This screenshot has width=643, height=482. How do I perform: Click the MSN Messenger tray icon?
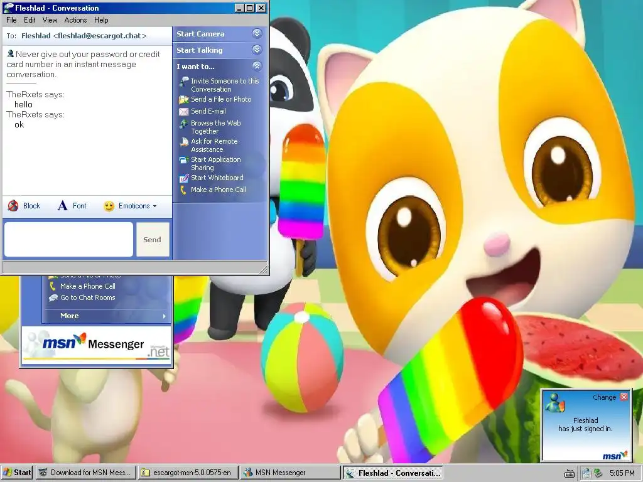click(x=598, y=473)
